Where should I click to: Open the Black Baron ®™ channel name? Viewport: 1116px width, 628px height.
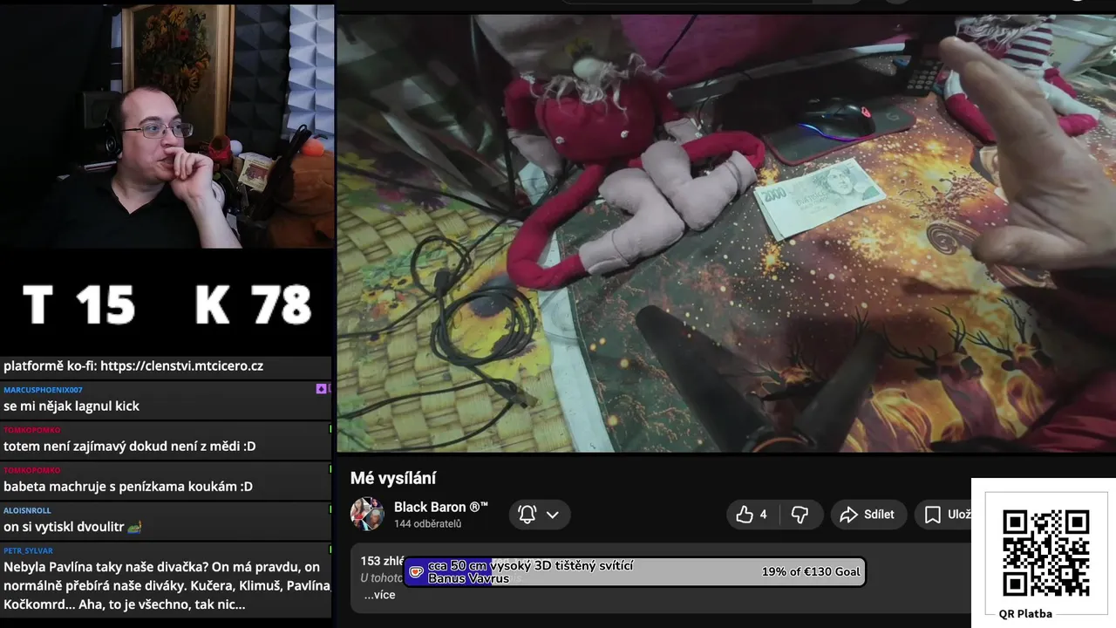pos(441,507)
